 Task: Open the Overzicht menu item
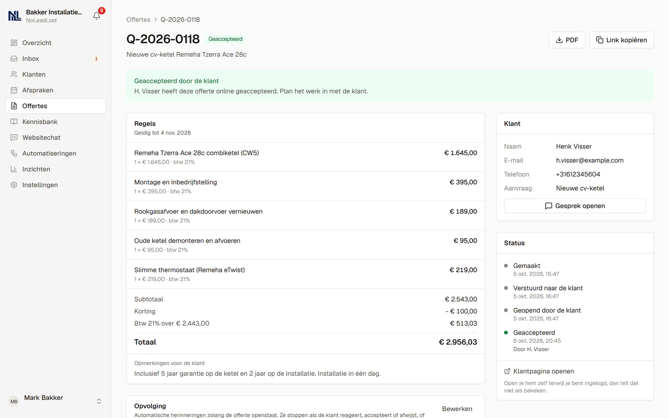56,43
